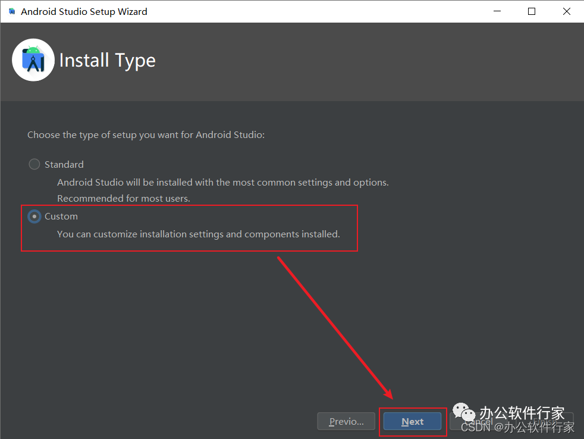This screenshot has height=439, width=584.
Task: Click the 'Custom' option label
Action: (x=61, y=216)
